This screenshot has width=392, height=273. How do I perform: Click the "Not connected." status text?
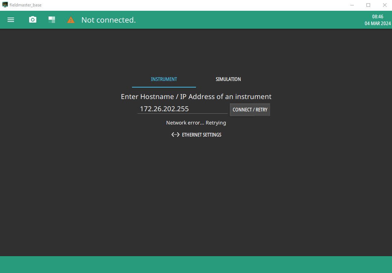(x=109, y=20)
